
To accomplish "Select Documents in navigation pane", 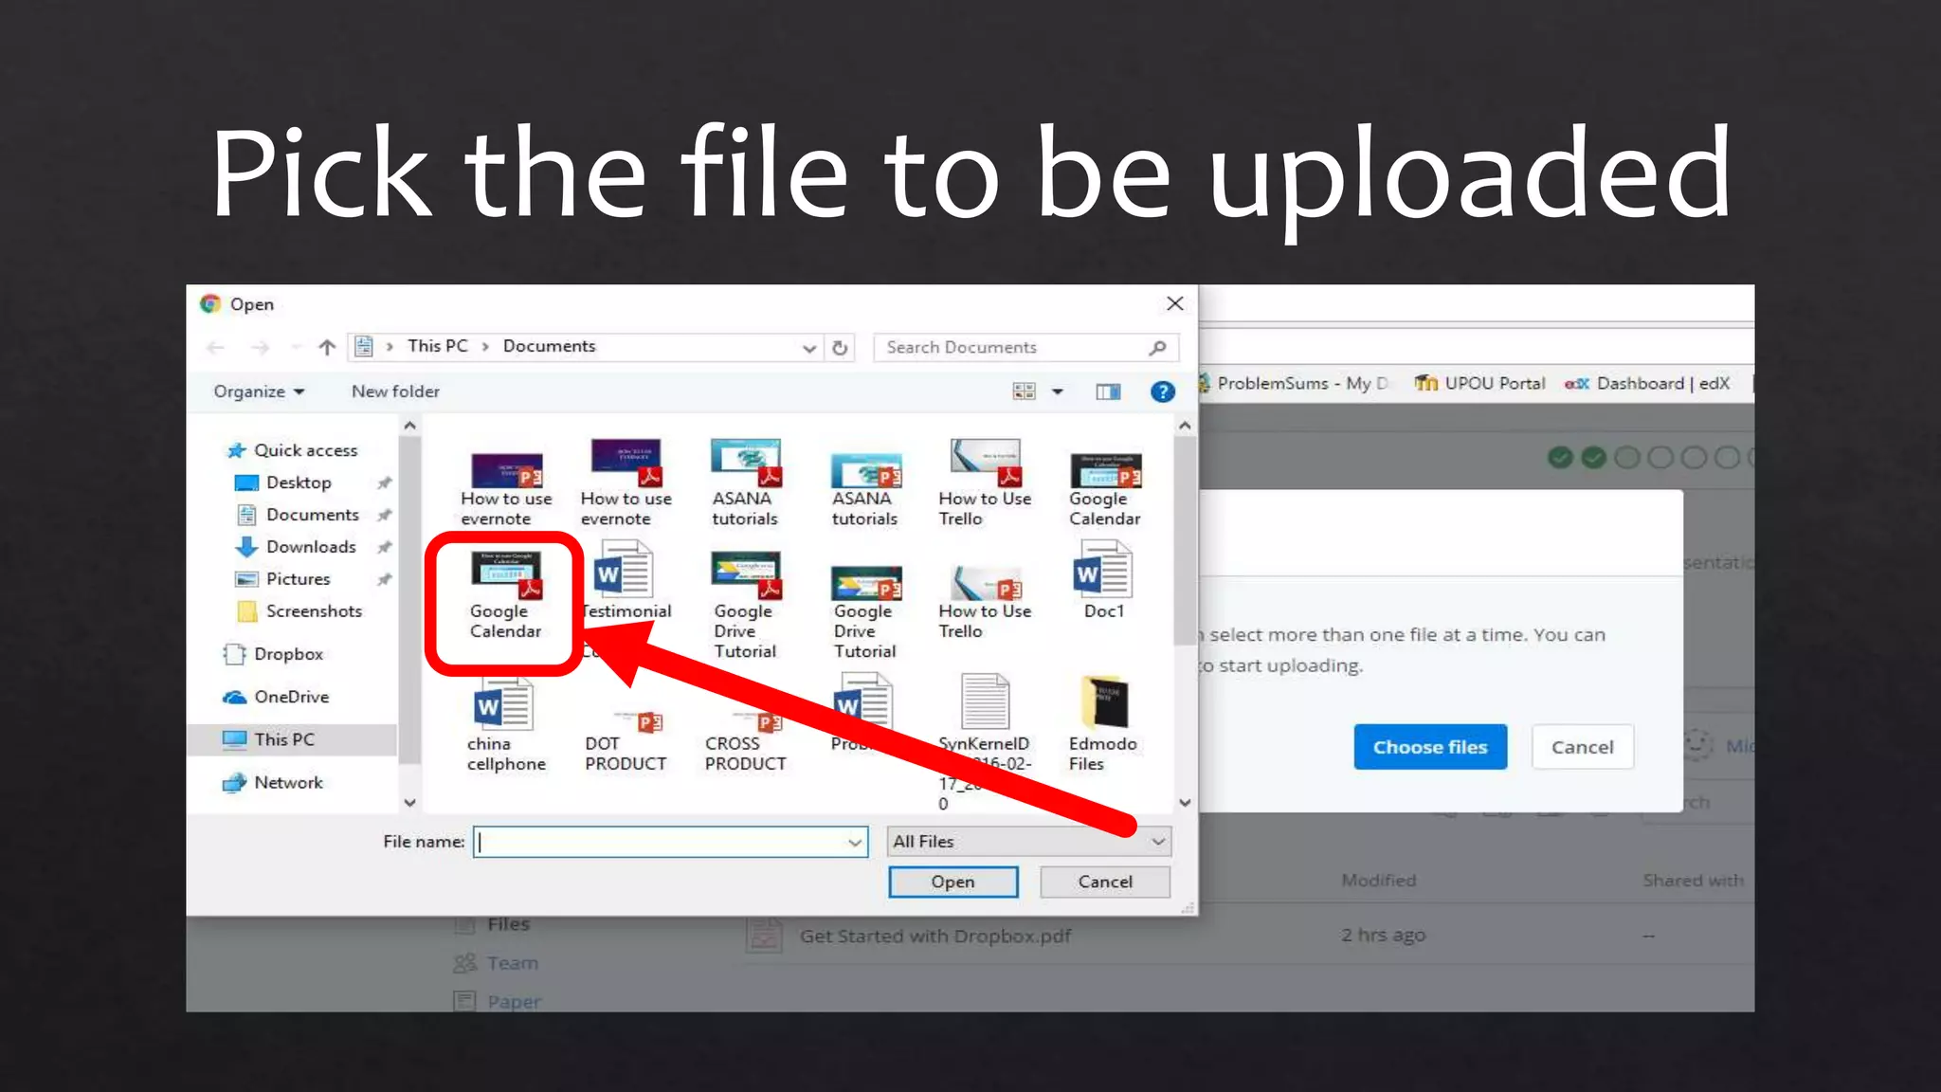I will [298, 515].
